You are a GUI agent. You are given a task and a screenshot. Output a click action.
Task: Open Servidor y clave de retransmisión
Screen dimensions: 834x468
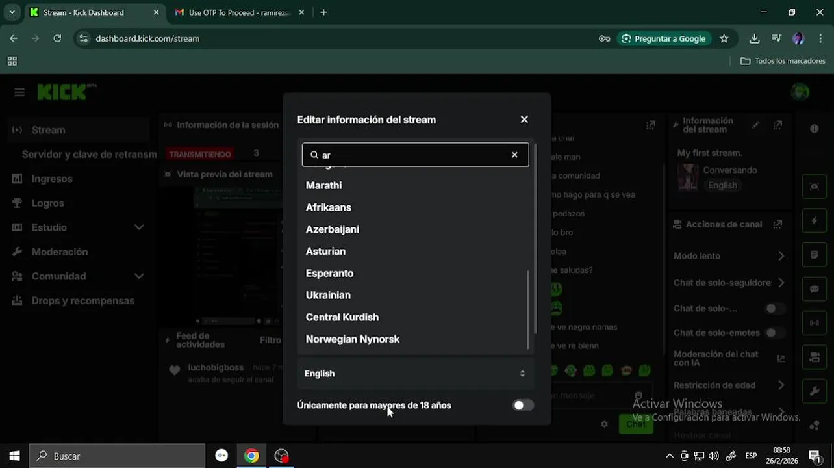point(89,155)
